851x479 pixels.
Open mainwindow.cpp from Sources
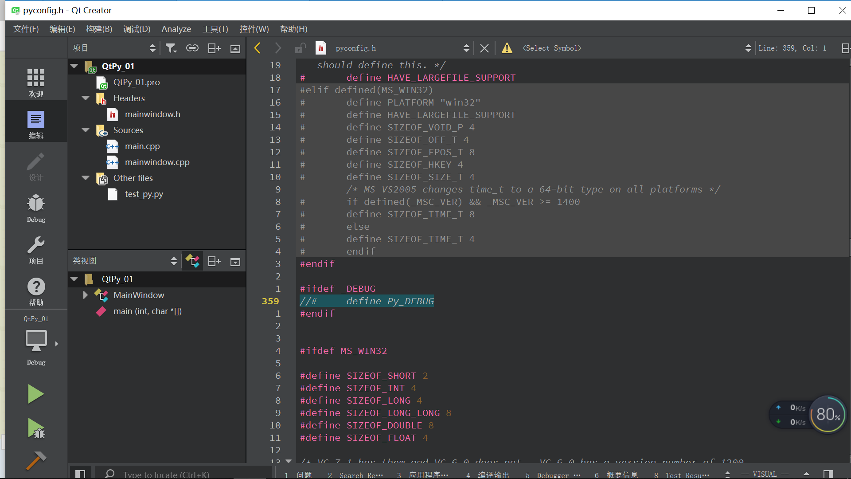(x=157, y=162)
